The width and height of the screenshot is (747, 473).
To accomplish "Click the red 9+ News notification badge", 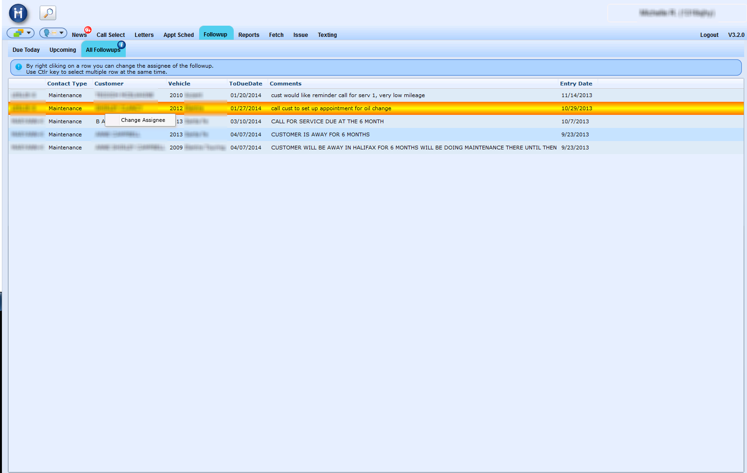I will click(88, 30).
